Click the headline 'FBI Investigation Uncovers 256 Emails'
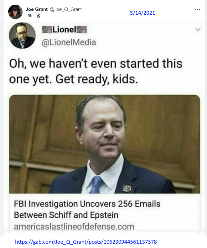The height and width of the screenshot is (248, 207). click(87, 204)
